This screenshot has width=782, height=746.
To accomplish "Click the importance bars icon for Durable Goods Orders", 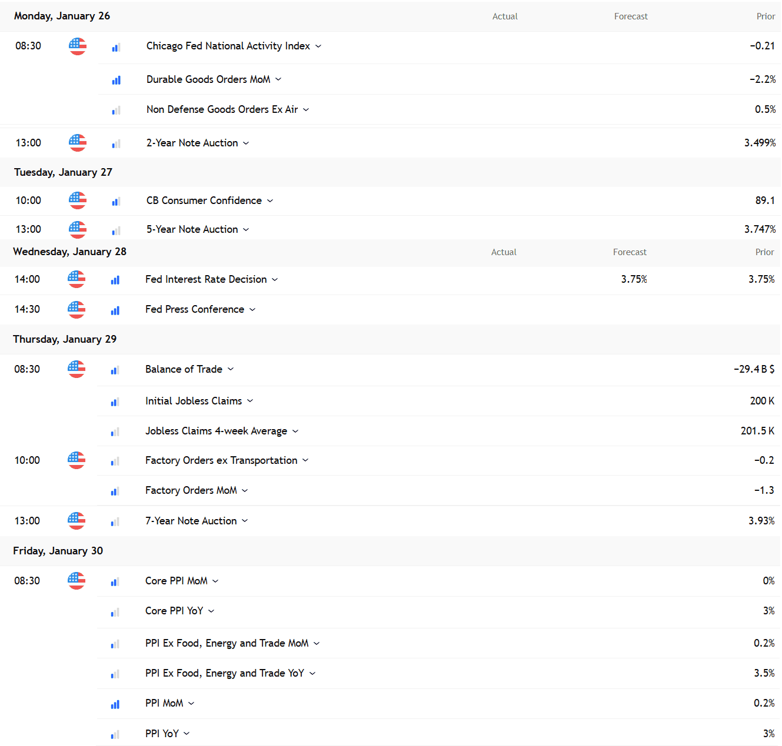I will coord(117,80).
